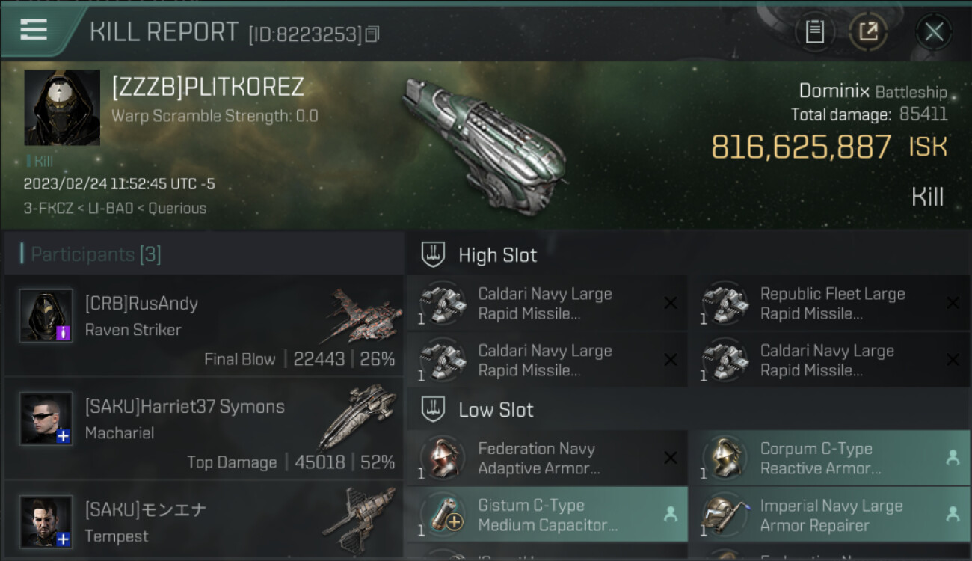Toggle the Imperial Navy Large Armor Repairer
The image size is (972, 561).
pyautogui.click(x=828, y=515)
